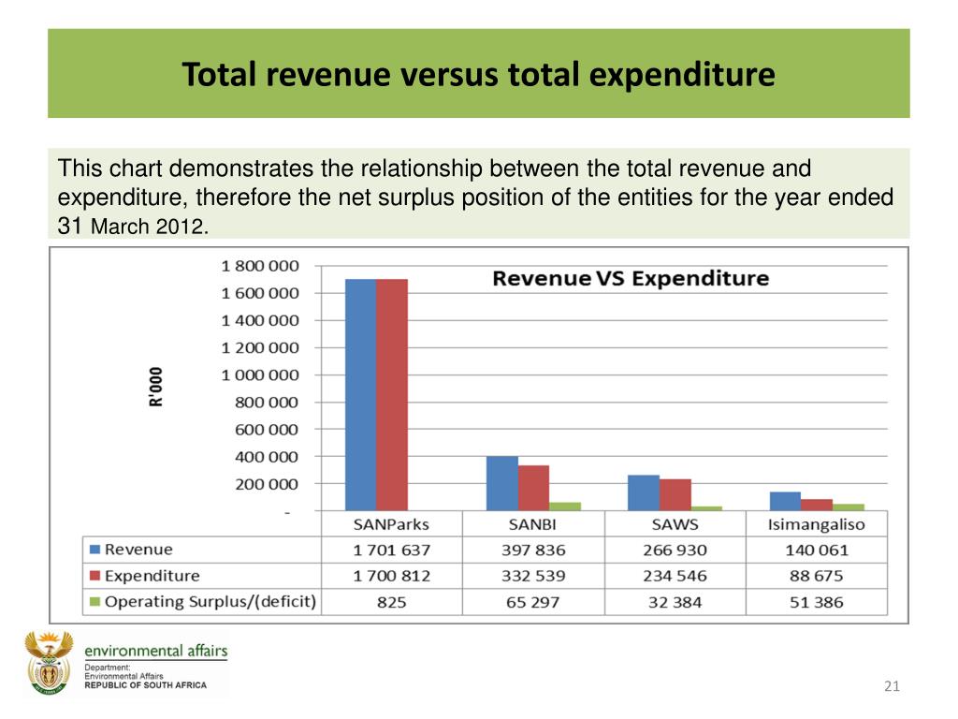This screenshot has width=958, height=719.
Task: Click the SANParks surplus value '825'
Action: coord(392,602)
